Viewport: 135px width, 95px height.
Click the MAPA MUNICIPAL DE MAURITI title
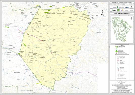(x=122, y=14)
